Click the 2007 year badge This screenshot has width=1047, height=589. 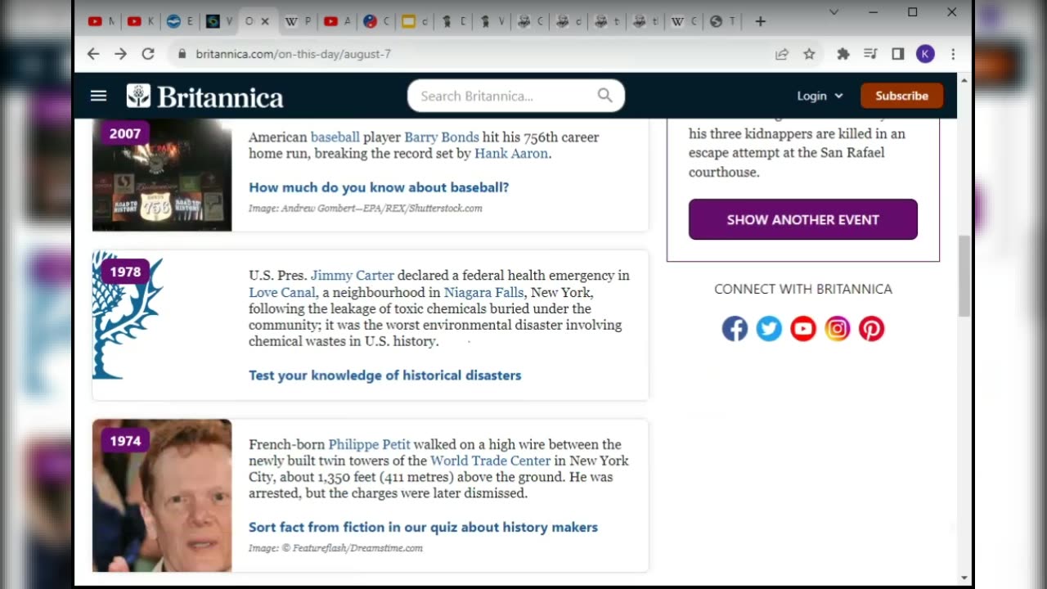tap(125, 133)
